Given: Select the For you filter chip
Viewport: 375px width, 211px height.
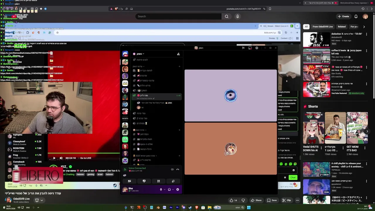Looking at the screenshot, I should coord(354,27).
